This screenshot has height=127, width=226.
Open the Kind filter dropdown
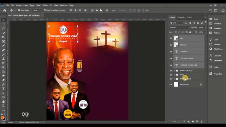176,23
